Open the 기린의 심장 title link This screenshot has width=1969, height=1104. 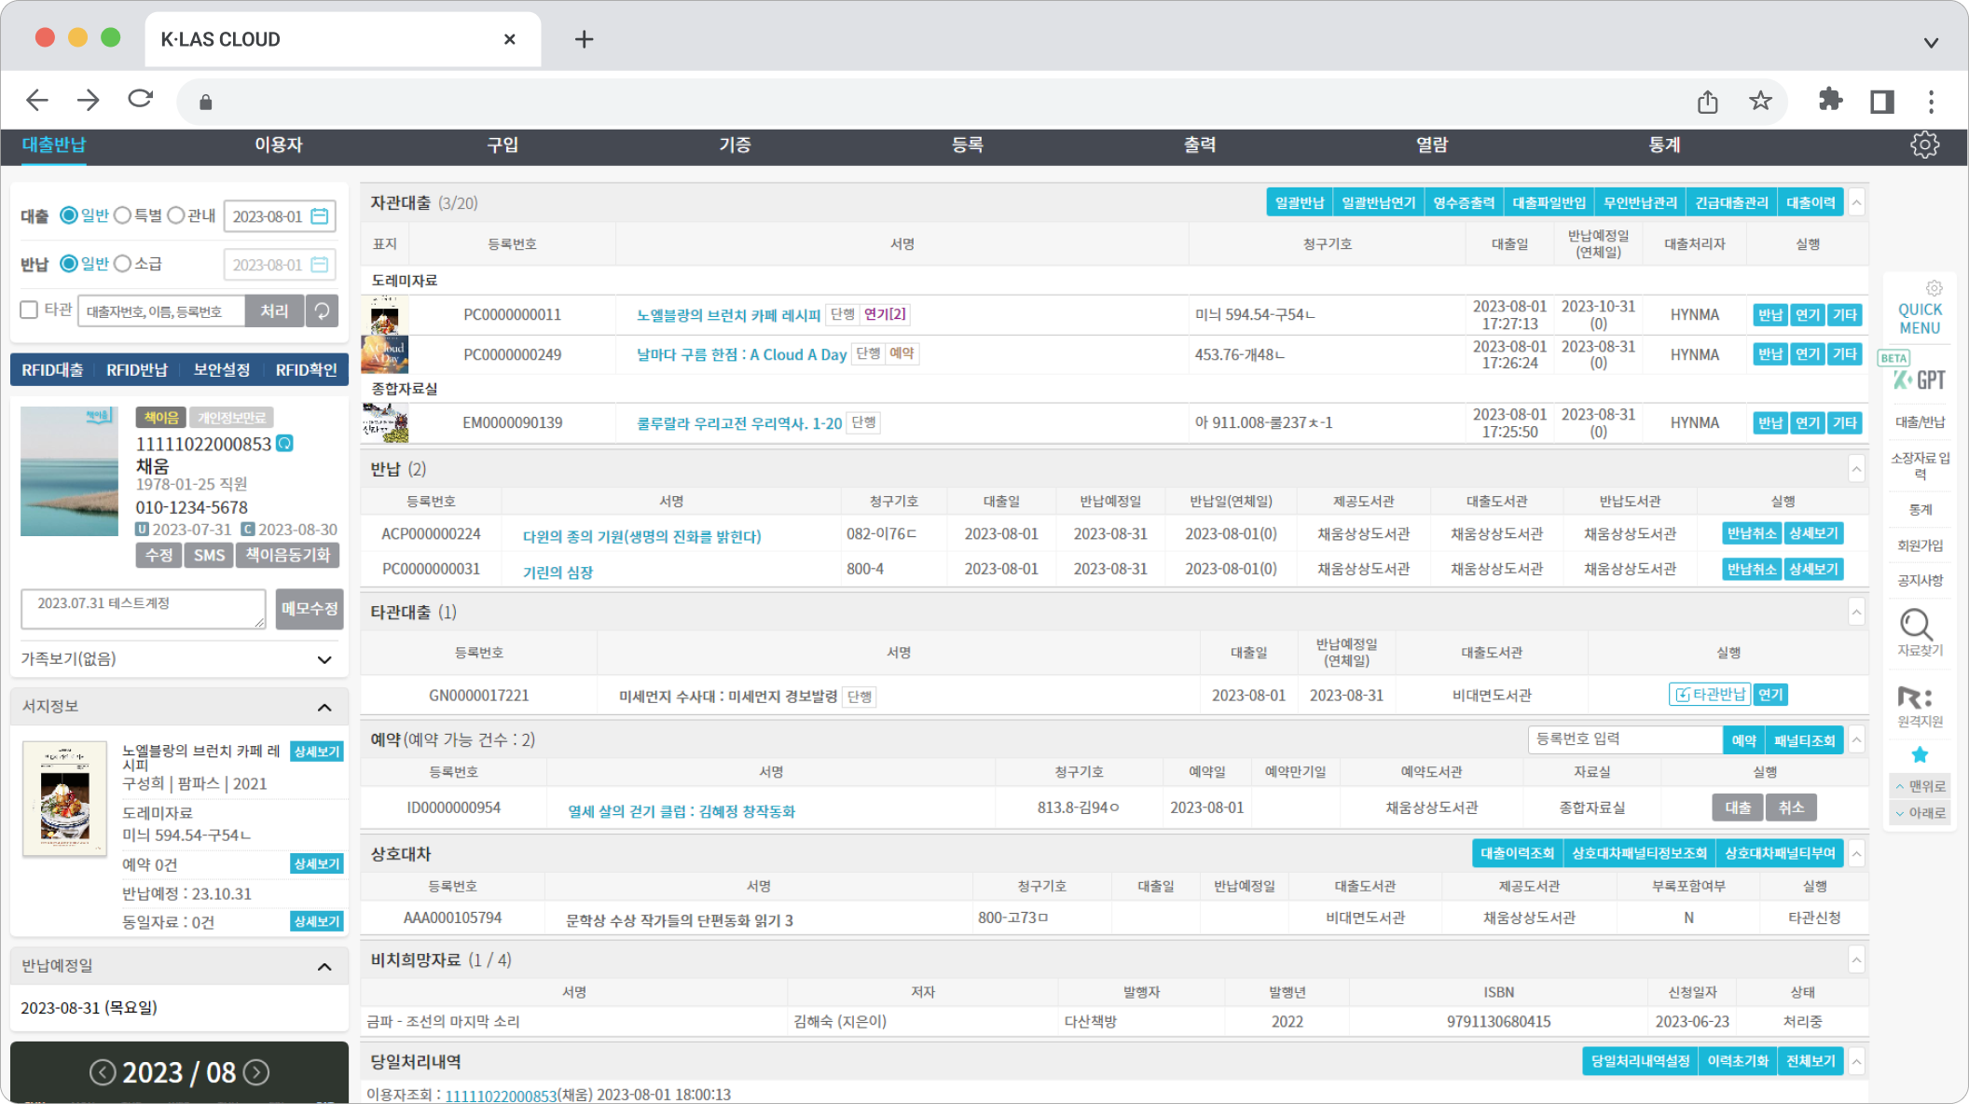point(558,572)
